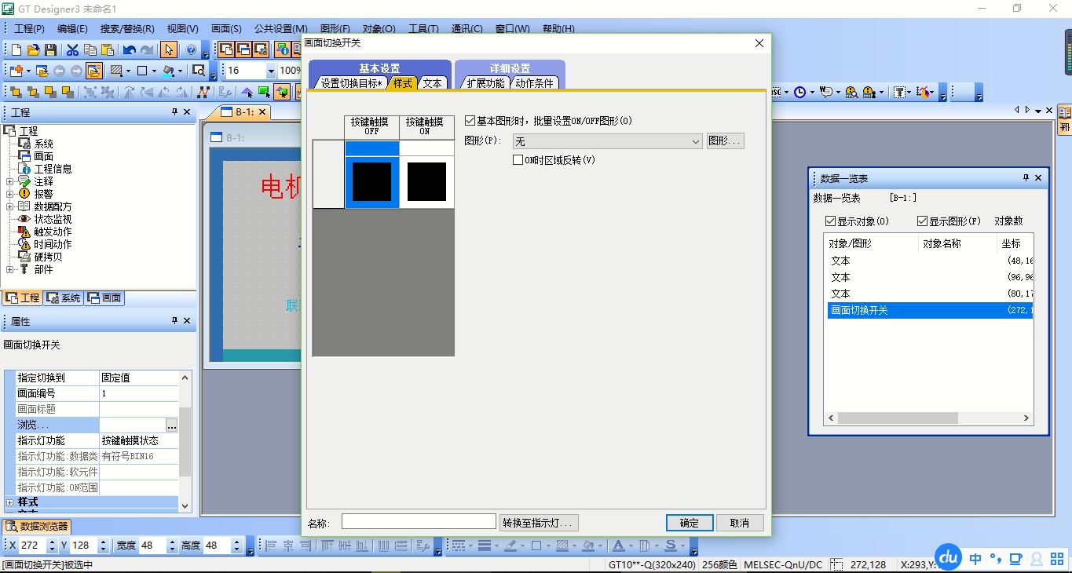1072x573 pixels.
Task: Open the fill pattern dropdown arrow
Action: point(129,71)
